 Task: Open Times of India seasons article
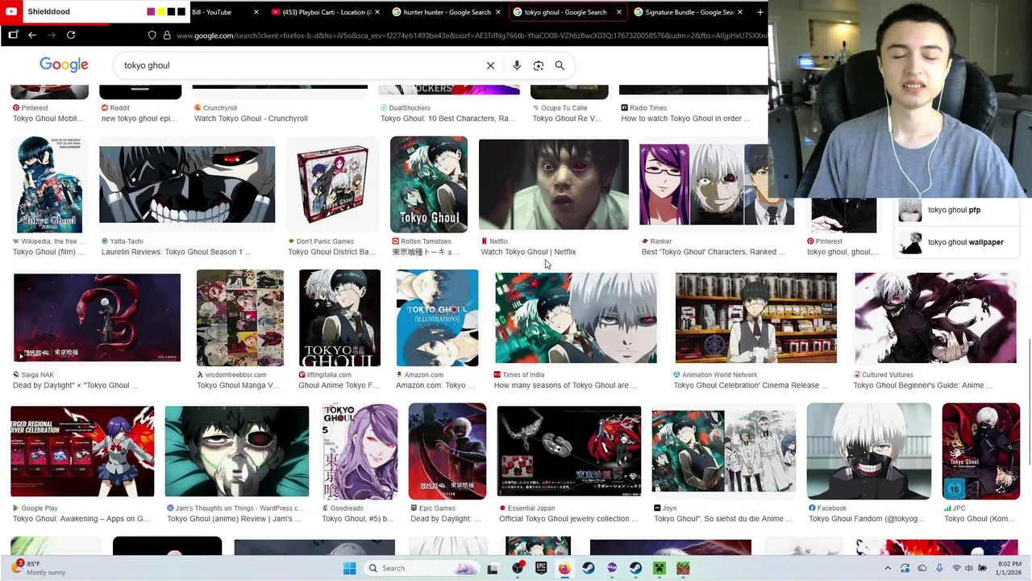click(565, 385)
